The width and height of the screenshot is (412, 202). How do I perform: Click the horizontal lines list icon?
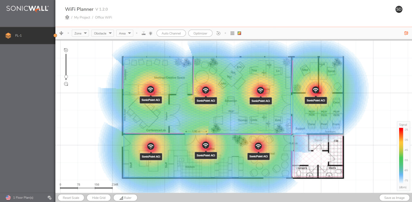[232, 33]
